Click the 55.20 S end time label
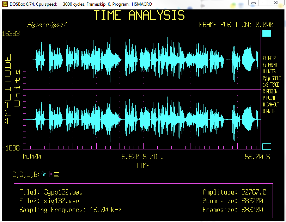 tap(257, 157)
